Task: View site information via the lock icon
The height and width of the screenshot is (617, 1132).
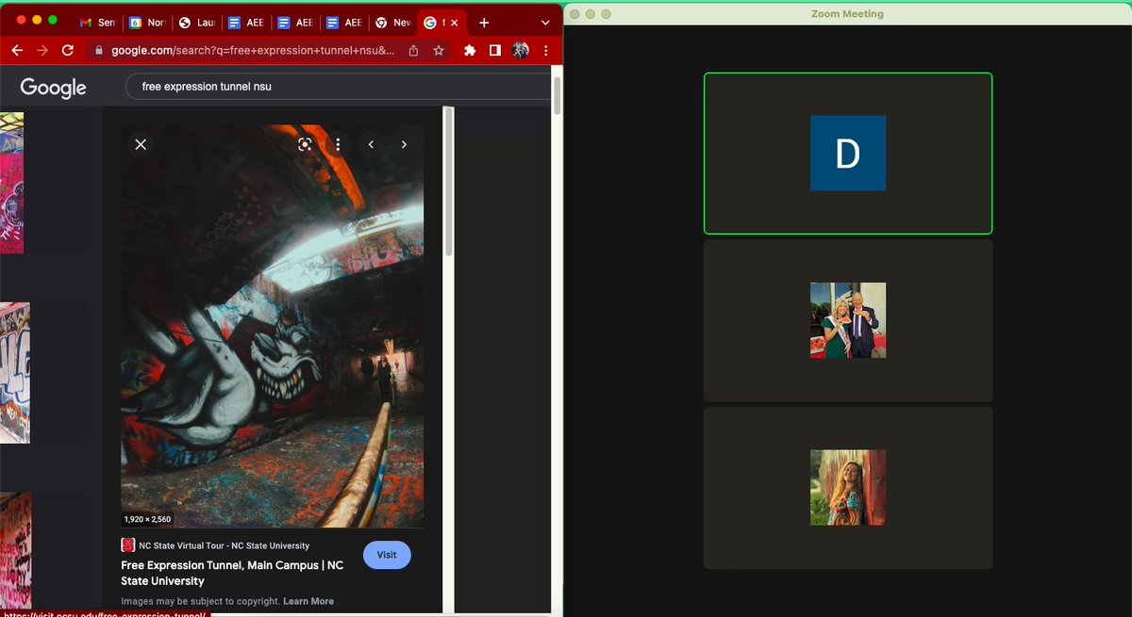Action: pos(98,51)
